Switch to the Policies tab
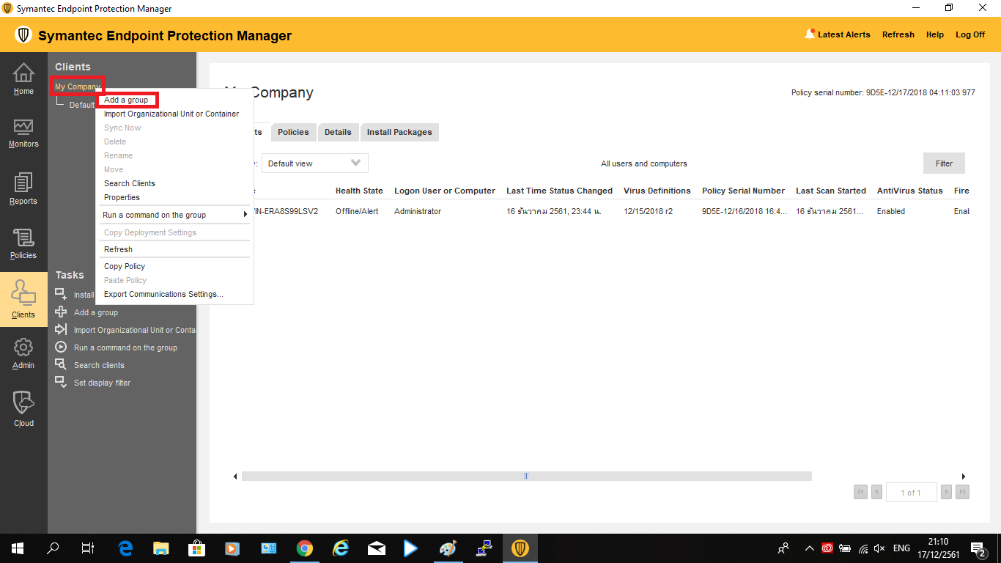This screenshot has width=1001, height=563. 293,132
